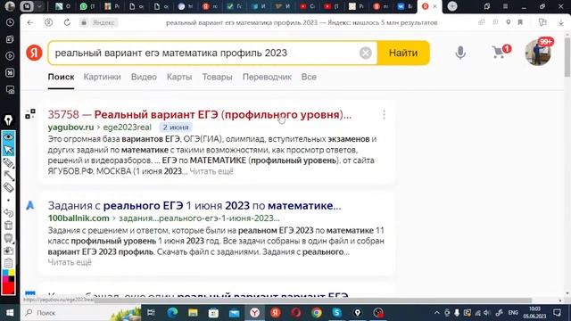Screen dimensions: 571x321
Task: Select the eraser tool in the annotation toolbar
Action: click(8, 188)
